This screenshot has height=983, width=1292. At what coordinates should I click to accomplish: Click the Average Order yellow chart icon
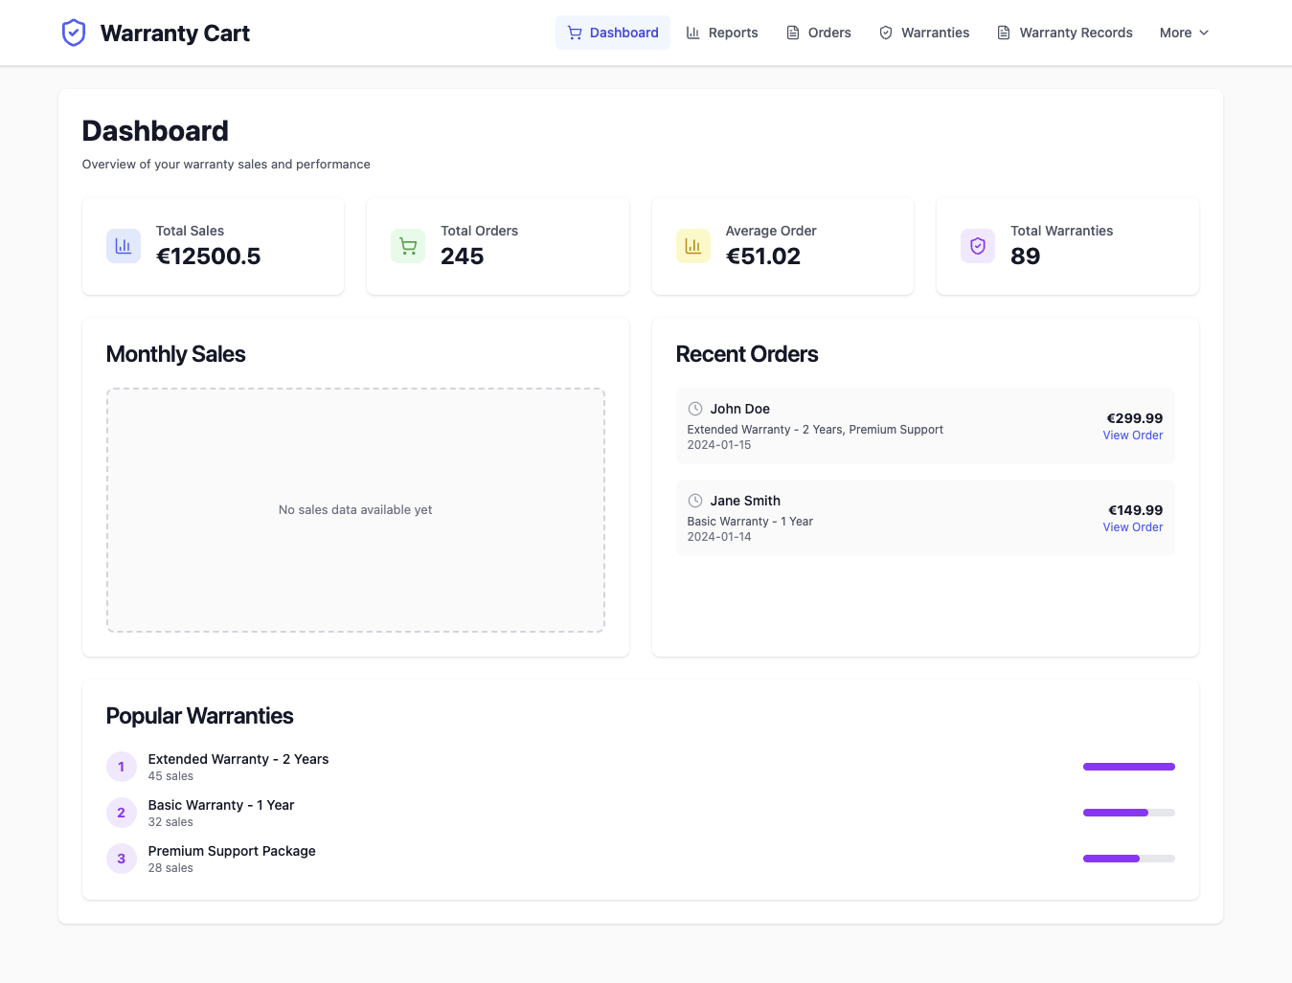(x=692, y=246)
